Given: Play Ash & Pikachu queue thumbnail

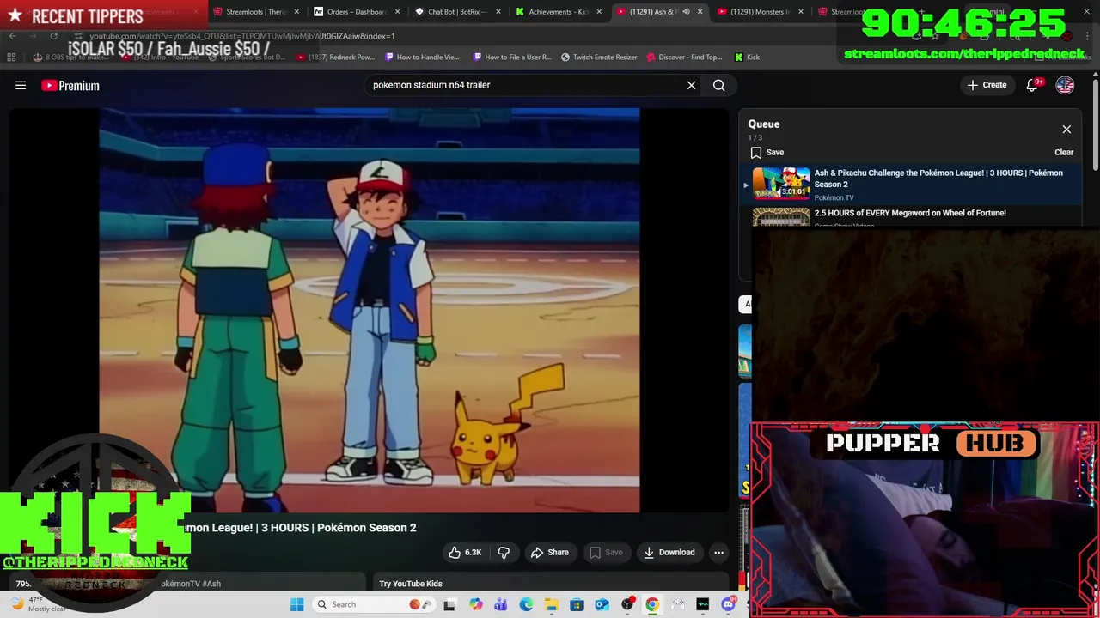Looking at the screenshot, I should click(x=781, y=183).
